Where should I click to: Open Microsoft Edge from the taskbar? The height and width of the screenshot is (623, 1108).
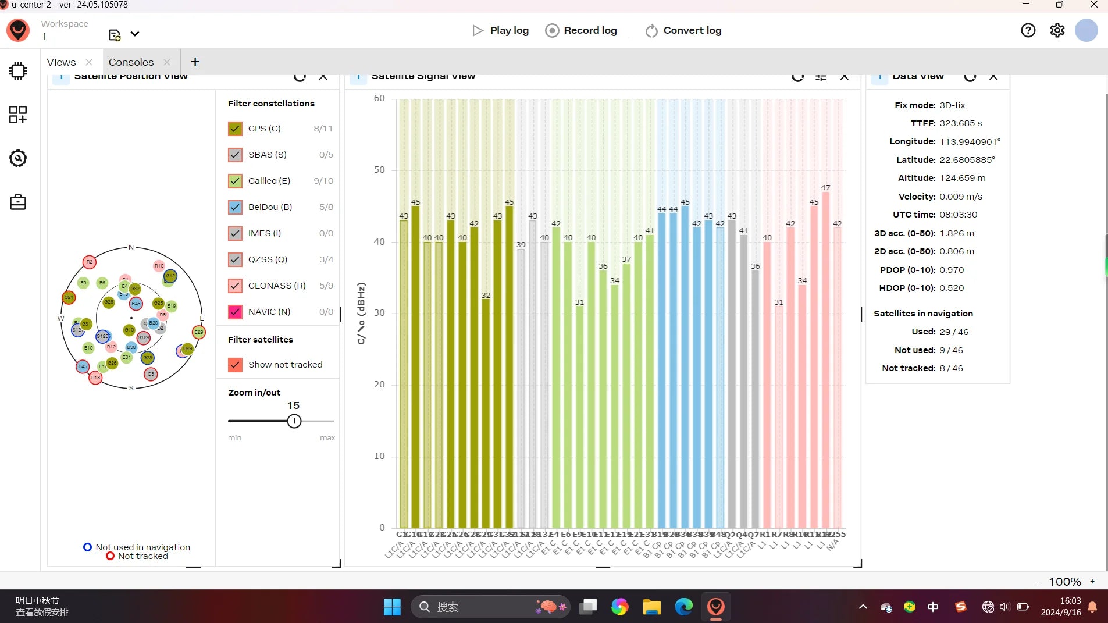684,607
